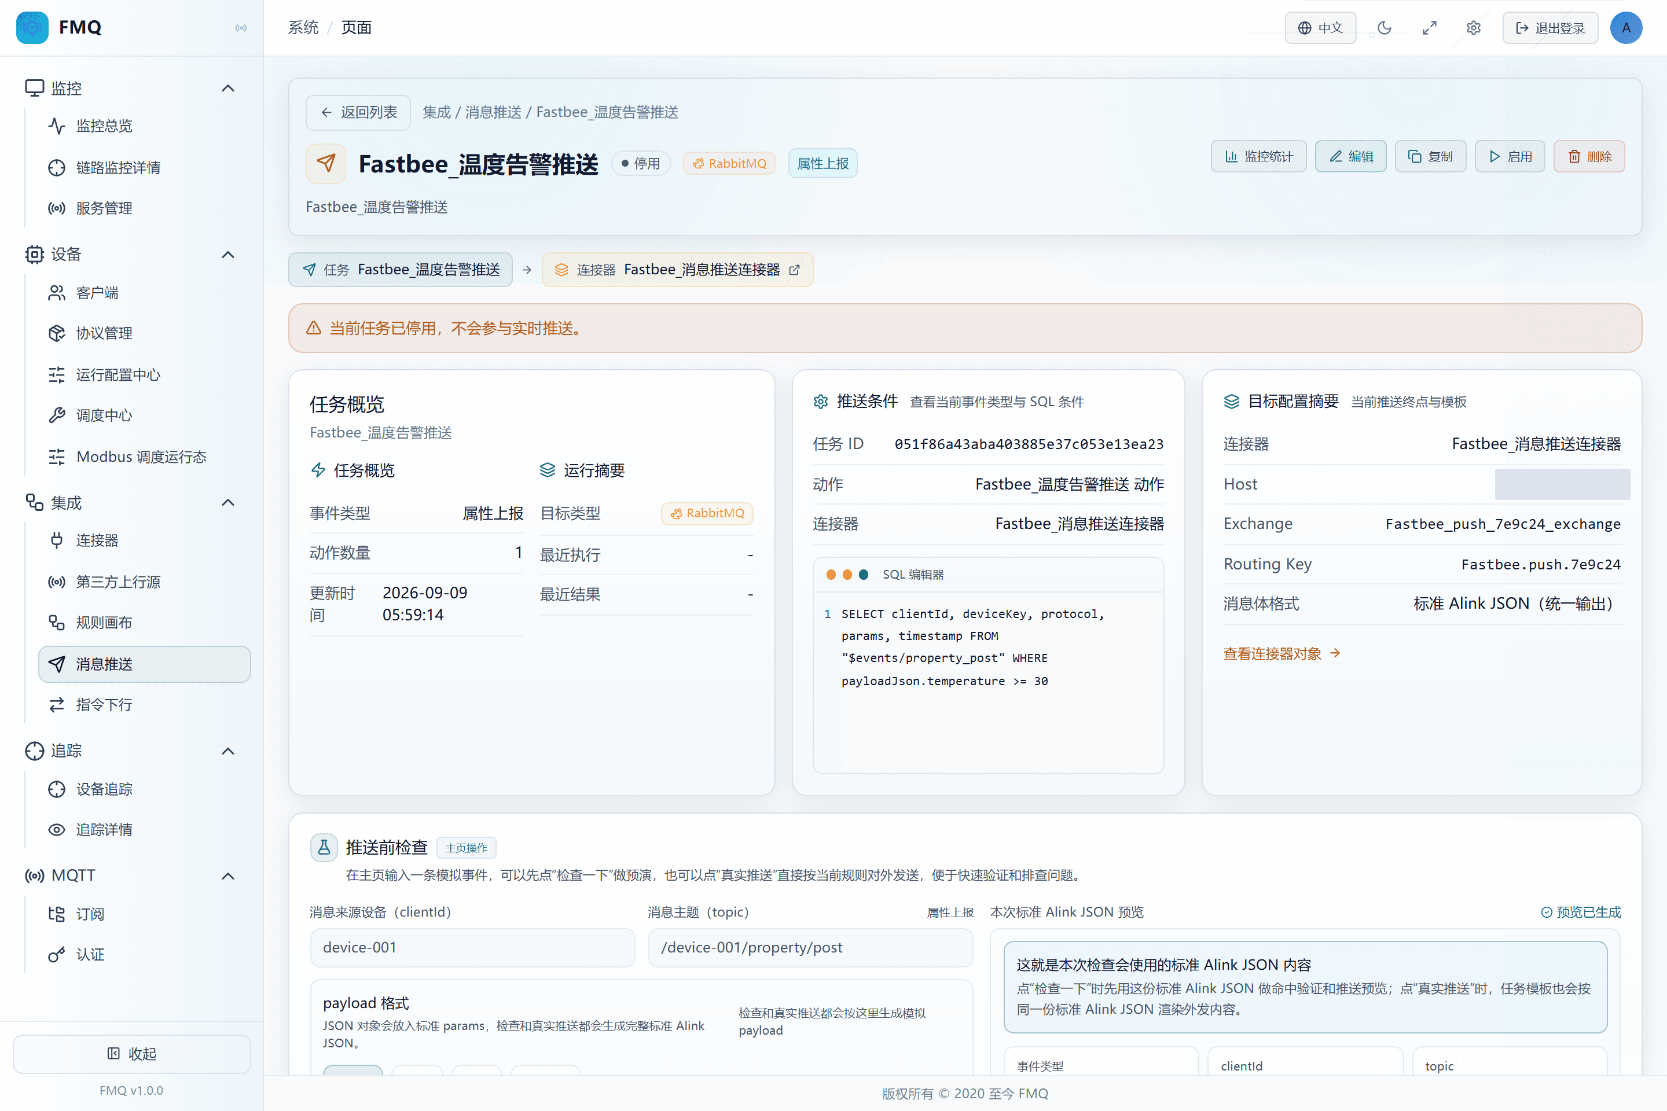Click the clientId input device-001
Image resolution: width=1667 pixels, height=1111 pixels.
[473, 947]
